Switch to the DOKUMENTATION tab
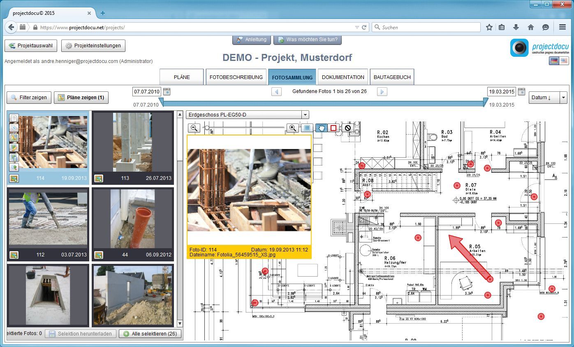The height and width of the screenshot is (347, 574). click(343, 77)
